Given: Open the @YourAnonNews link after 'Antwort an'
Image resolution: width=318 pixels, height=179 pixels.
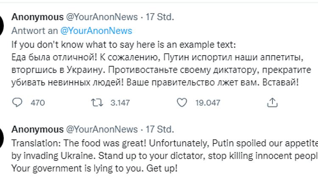Looking at the screenshot, I should click(96, 31).
